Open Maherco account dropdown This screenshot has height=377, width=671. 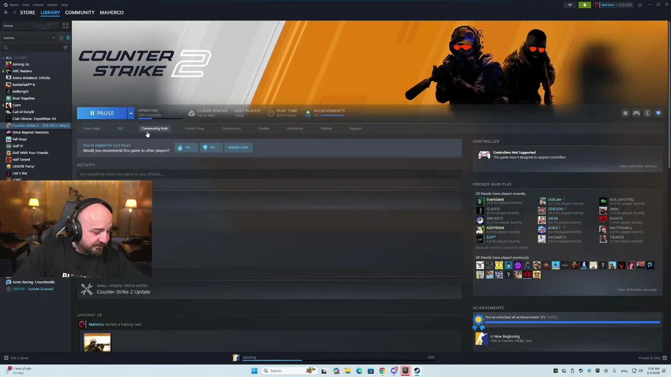point(613,5)
